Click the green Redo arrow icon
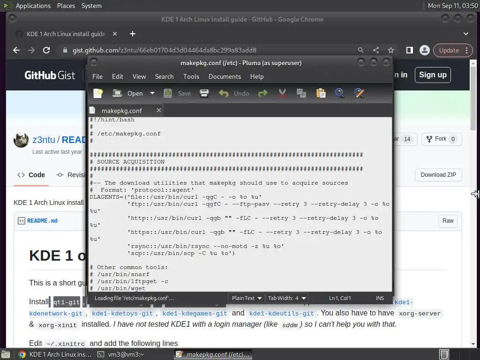The height and width of the screenshot is (360, 480). click(262, 93)
